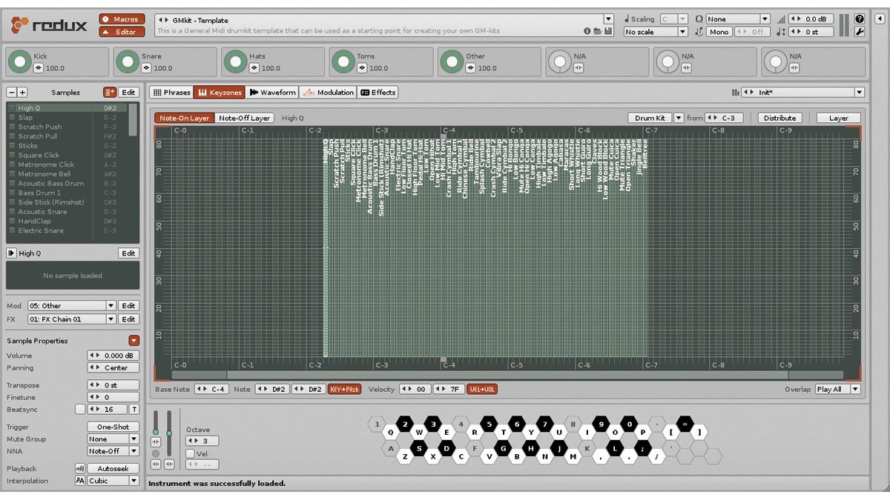Click the Beatsync T button
This screenshot has width=890, height=500.
tap(134, 410)
